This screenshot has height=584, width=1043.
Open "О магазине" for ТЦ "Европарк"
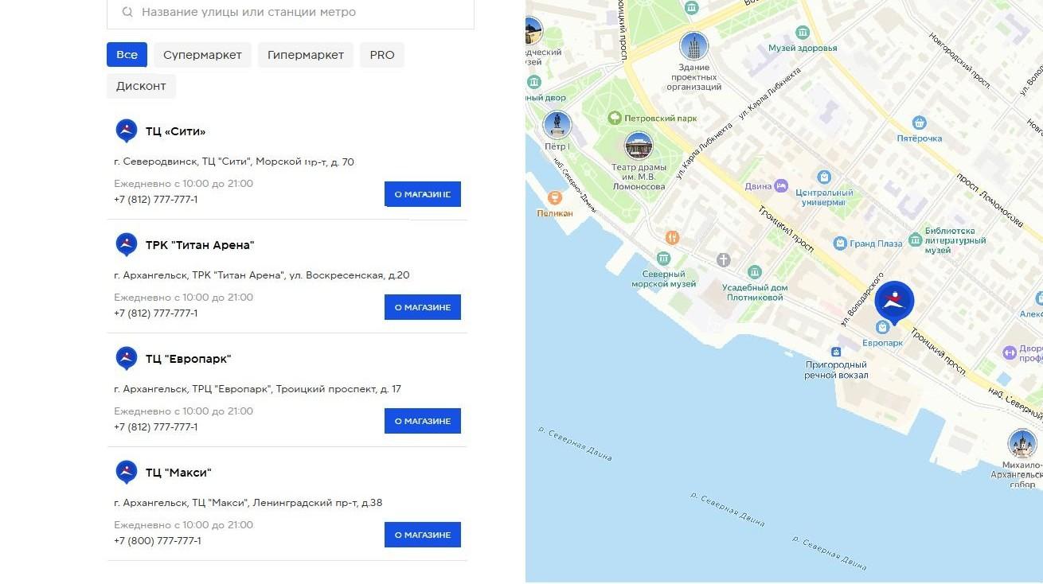pos(423,421)
